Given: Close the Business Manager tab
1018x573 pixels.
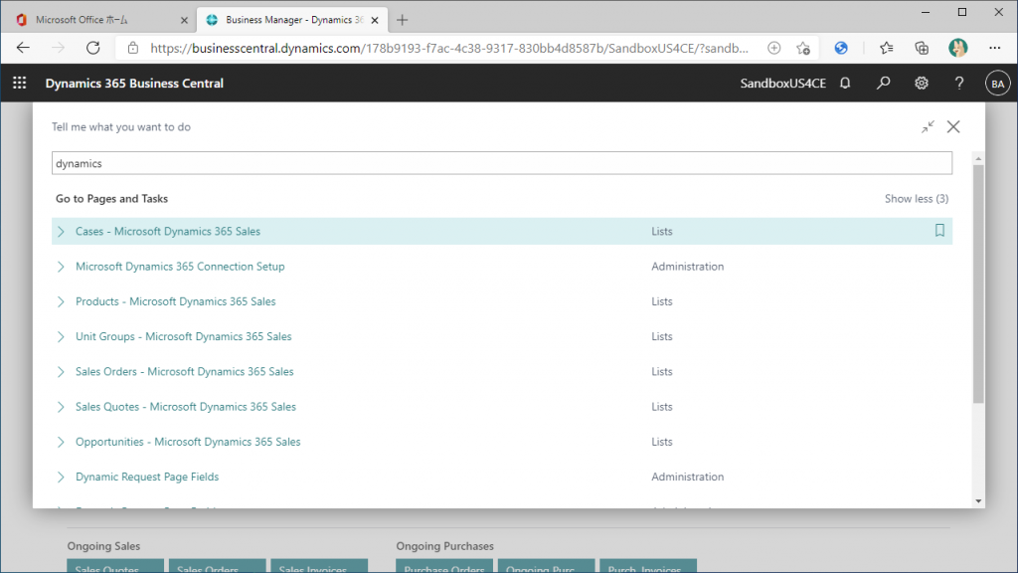Looking at the screenshot, I should pos(375,20).
